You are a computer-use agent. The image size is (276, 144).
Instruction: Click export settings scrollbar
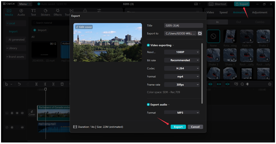point(202,74)
